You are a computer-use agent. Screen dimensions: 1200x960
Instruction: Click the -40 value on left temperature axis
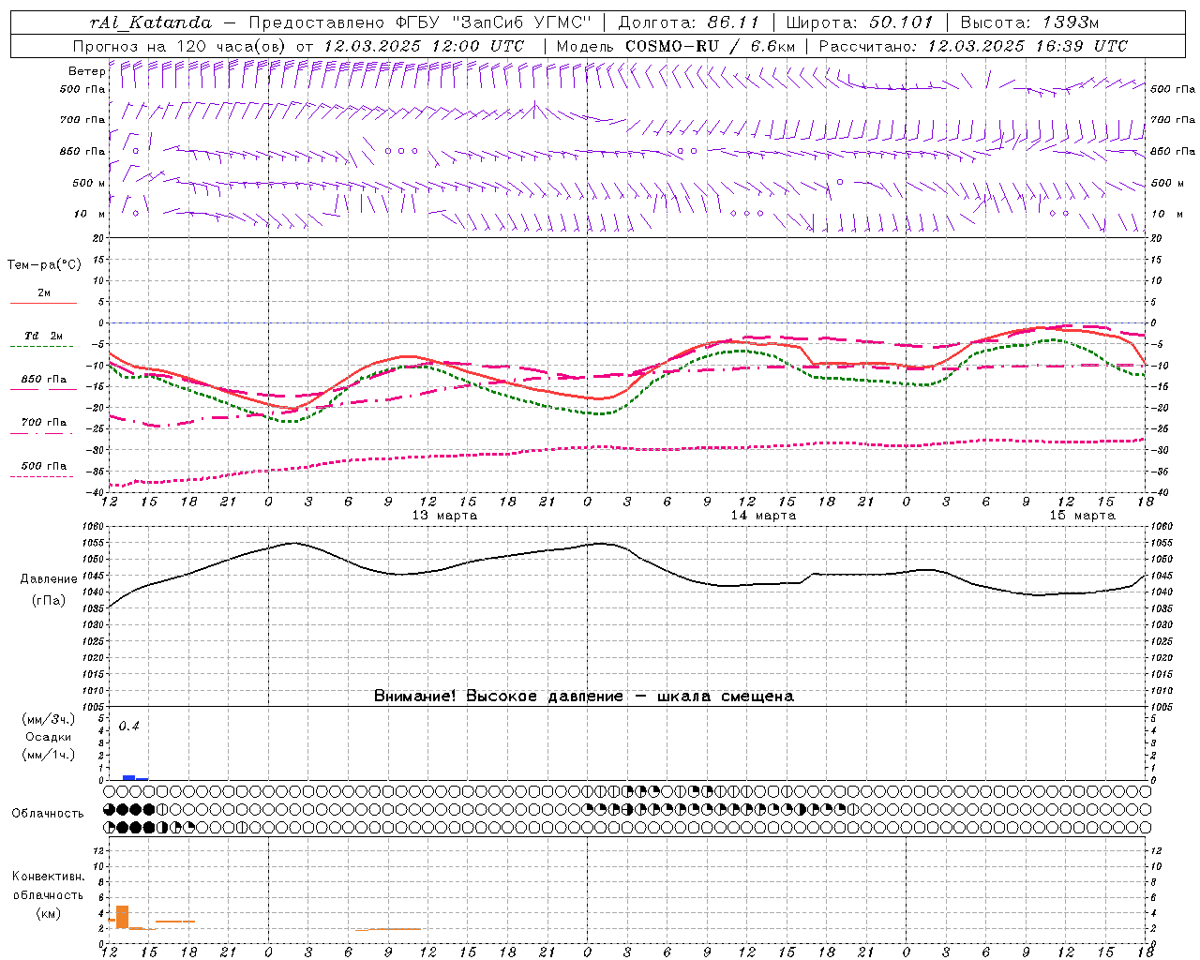tap(97, 492)
